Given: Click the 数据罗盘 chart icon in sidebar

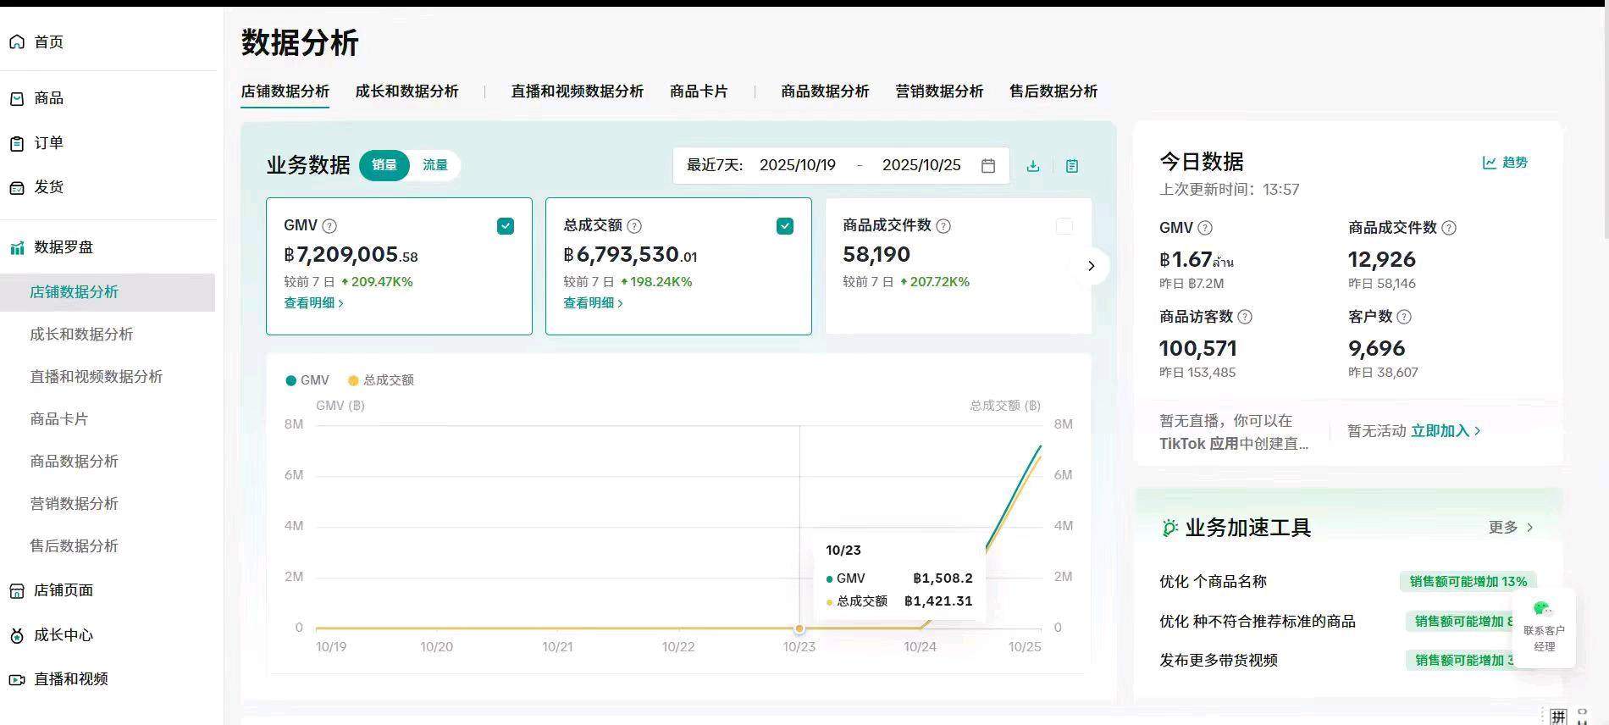Looking at the screenshot, I should (17, 247).
